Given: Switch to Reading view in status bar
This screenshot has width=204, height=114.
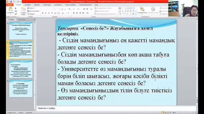Looking at the screenshot, I should pos(168,113).
